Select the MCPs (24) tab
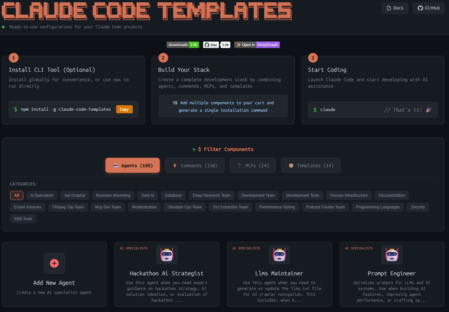Image resolution: width=449 pixels, height=312 pixels. [253, 165]
